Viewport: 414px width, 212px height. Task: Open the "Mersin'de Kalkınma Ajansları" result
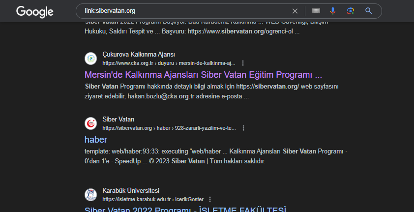coord(203,75)
